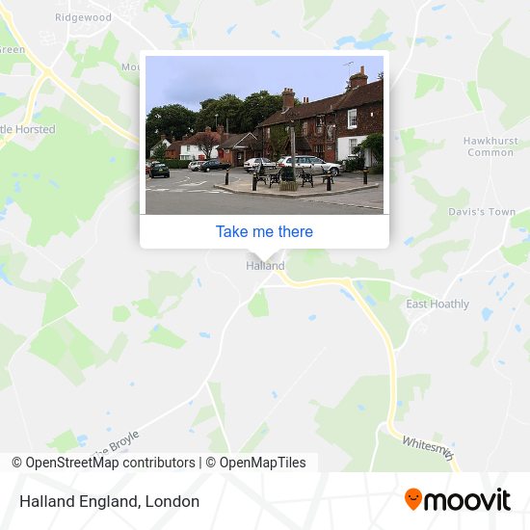Image resolution: width=530 pixels, height=530 pixels.
Task: Click the Take me there link
Action: click(x=264, y=231)
